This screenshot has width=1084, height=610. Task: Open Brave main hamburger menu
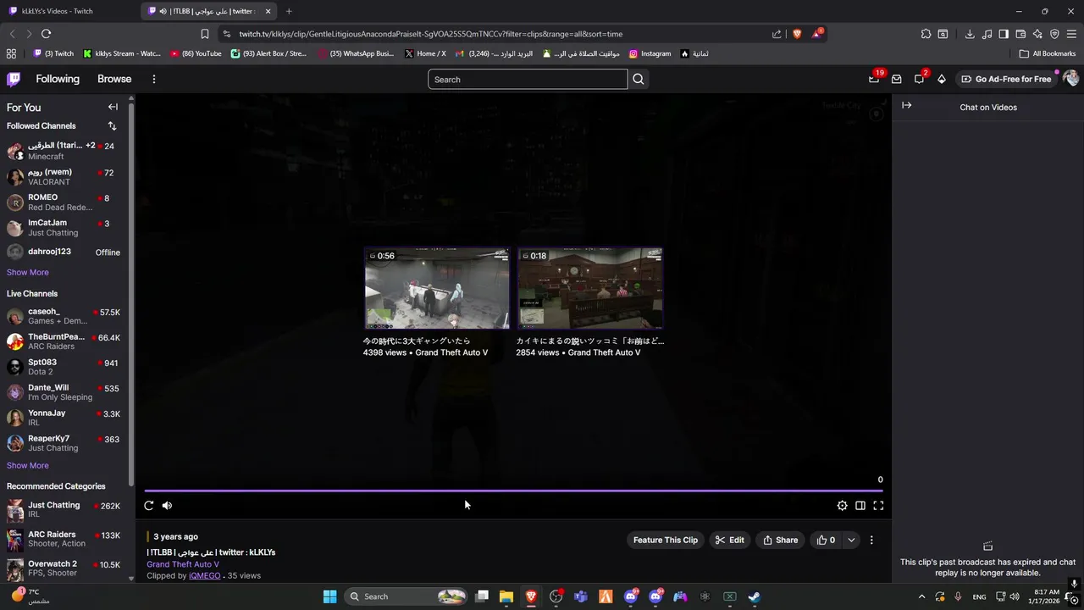pyautogui.click(x=1071, y=34)
